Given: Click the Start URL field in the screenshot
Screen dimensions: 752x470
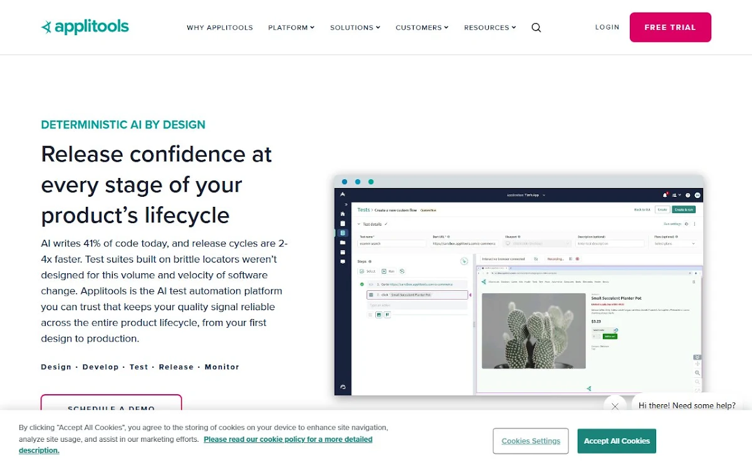Looking at the screenshot, I should (x=464, y=243).
